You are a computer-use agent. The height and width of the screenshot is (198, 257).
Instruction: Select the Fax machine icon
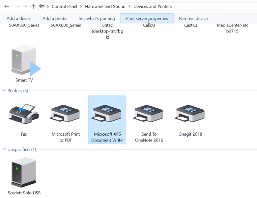pos(24,114)
